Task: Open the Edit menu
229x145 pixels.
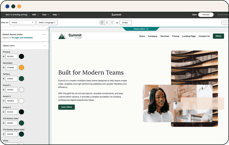Action: (x=35, y=15)
